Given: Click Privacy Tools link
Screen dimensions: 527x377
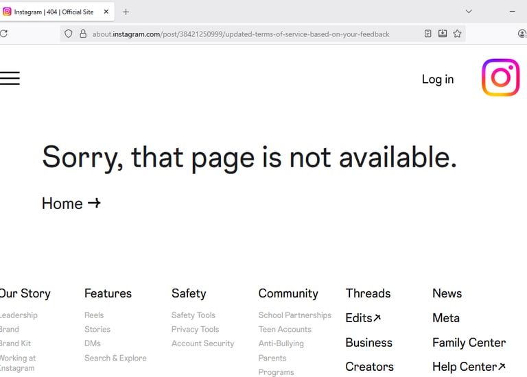Looking at the screenshot, I should click(195, 329).
